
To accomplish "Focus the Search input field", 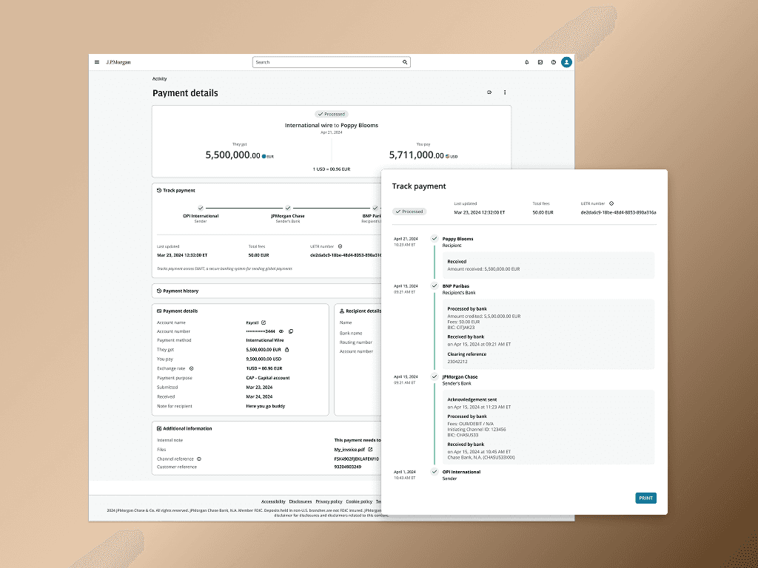I will [331, 62].
